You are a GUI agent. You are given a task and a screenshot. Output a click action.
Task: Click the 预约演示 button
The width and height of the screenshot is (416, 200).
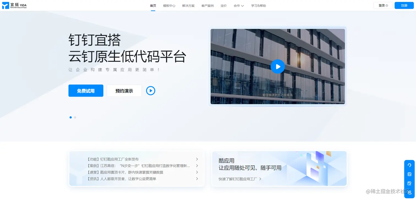click(x=124, y=91)
